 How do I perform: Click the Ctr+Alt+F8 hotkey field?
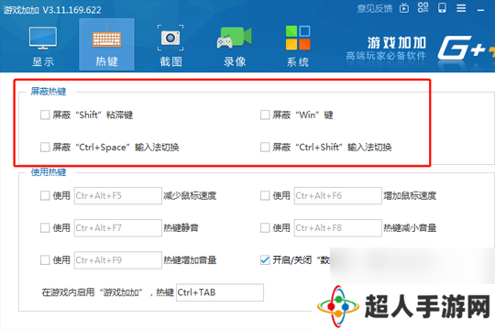pos(338,228)
